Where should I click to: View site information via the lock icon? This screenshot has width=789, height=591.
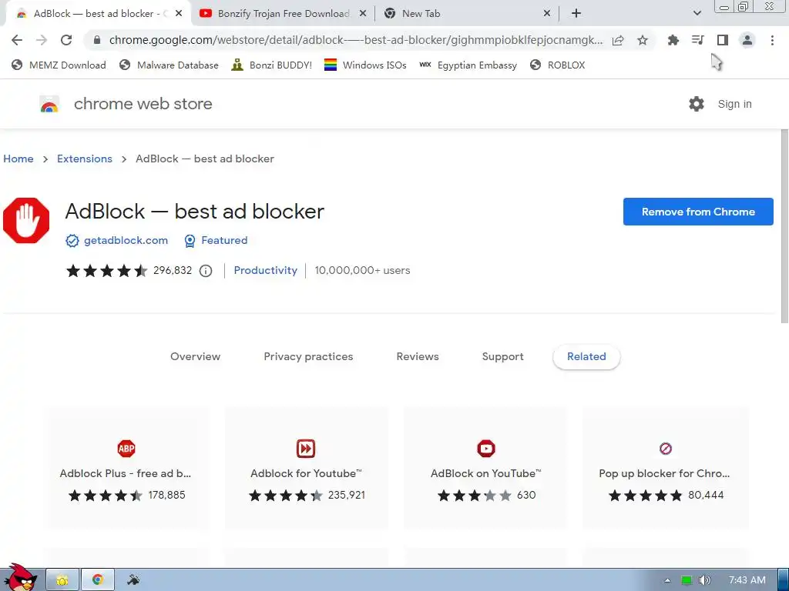[97, 40]
